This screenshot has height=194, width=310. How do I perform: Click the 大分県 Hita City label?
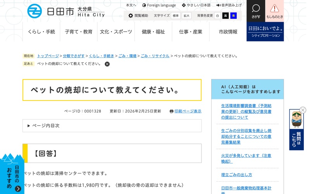click(91, 12)
